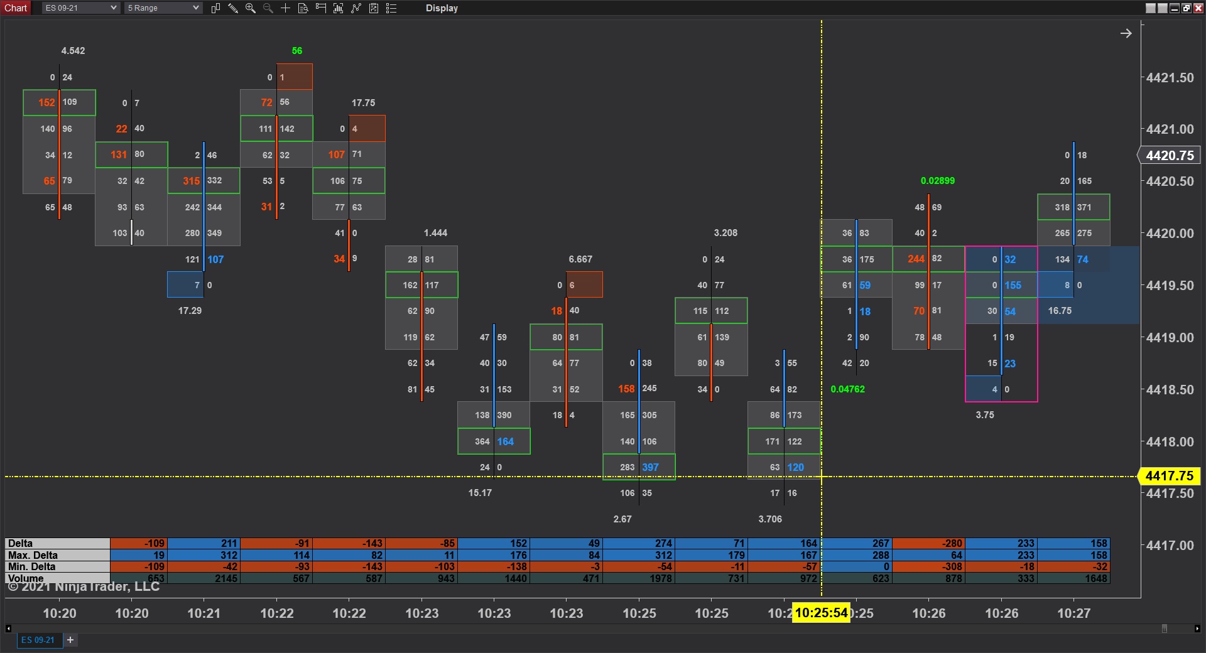Viewport: 1206px width, 653px height.
Task: Click the Max. Delta row label
Action: point(57,555)
